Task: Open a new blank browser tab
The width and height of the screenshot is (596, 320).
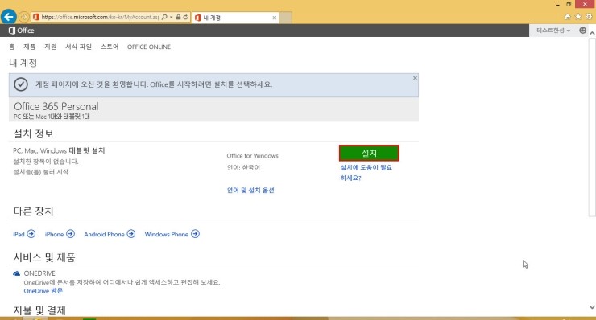Action: [286, 18]
